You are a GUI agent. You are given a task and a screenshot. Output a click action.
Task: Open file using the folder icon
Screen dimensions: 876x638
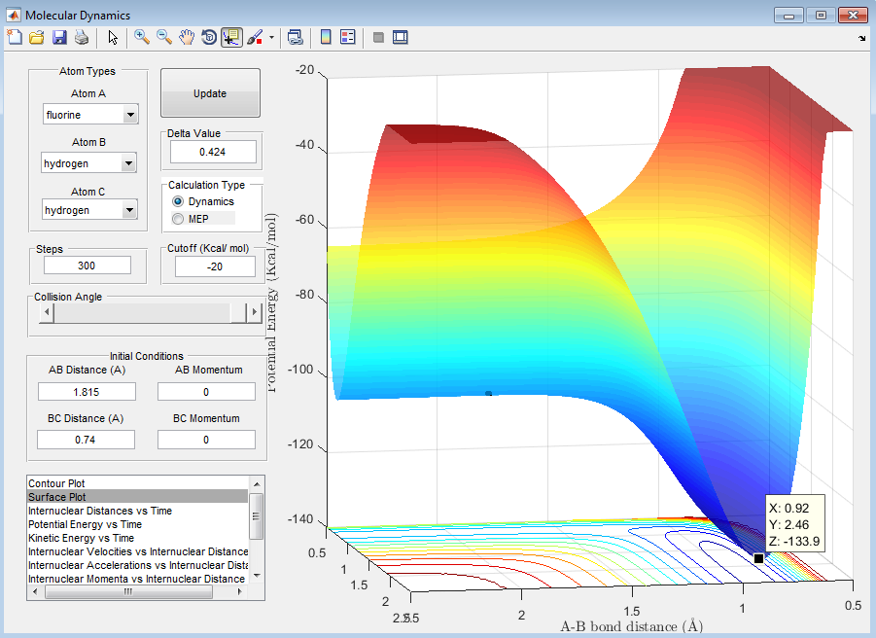click(37, 38)
